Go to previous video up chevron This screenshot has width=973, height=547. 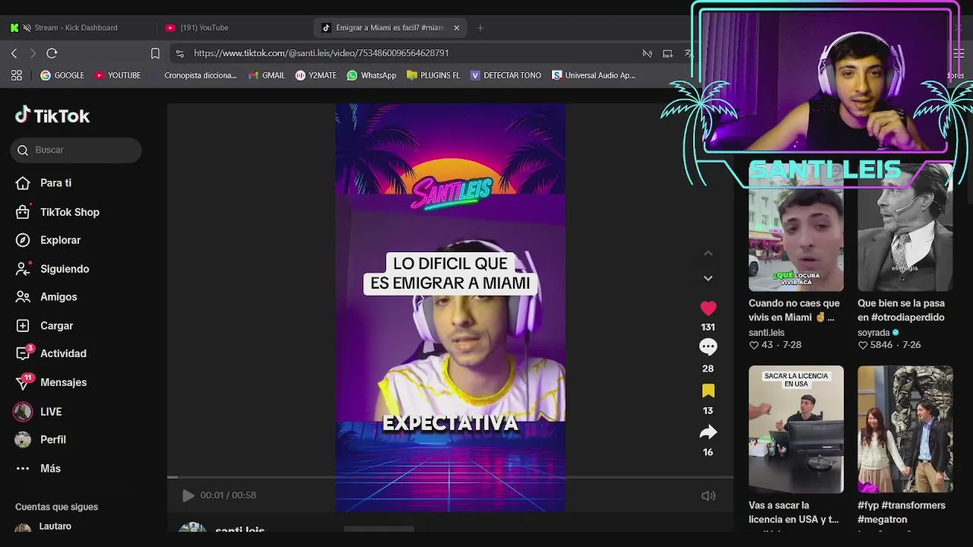click(708, 253)
